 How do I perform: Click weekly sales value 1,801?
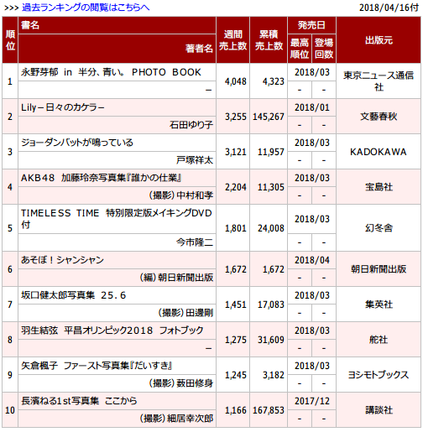coord(236,228)
